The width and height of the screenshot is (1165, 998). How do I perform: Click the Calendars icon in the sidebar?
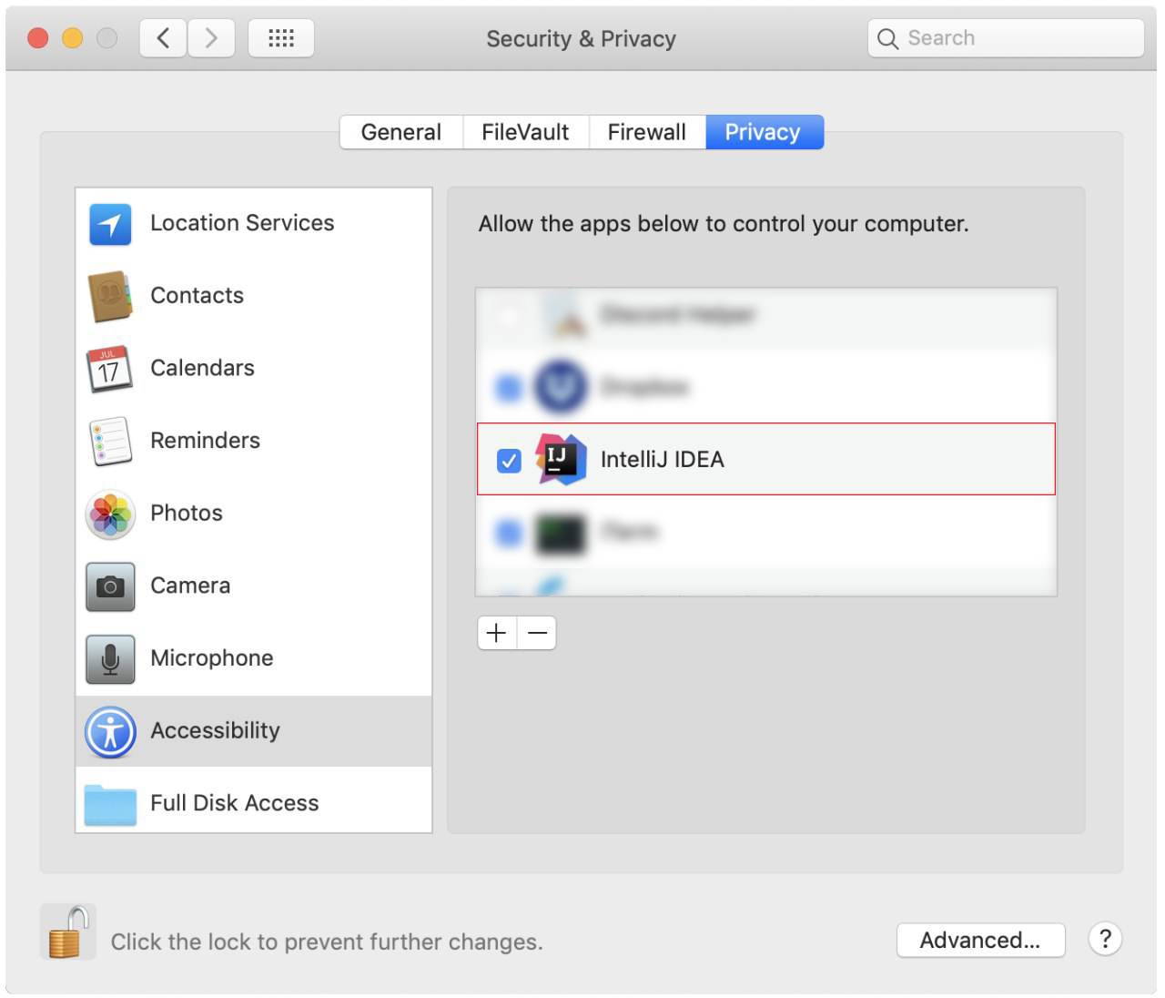(x=109, y=369)
